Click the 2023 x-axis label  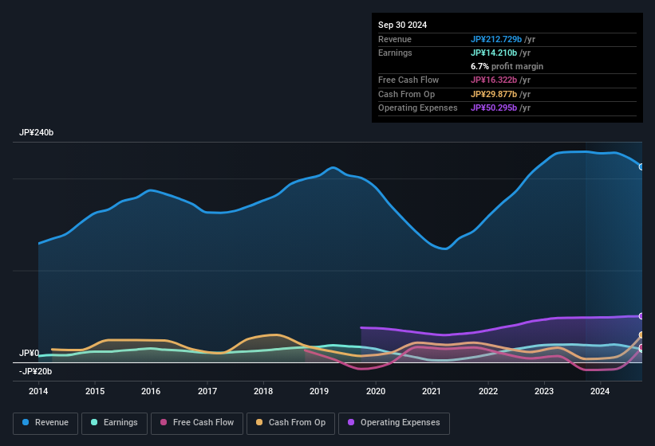[544, 391]
